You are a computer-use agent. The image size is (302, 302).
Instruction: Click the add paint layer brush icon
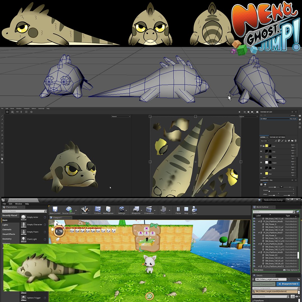[282, 141]
